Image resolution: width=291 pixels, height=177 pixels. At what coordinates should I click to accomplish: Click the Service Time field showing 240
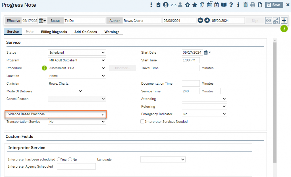pos(191,91)
